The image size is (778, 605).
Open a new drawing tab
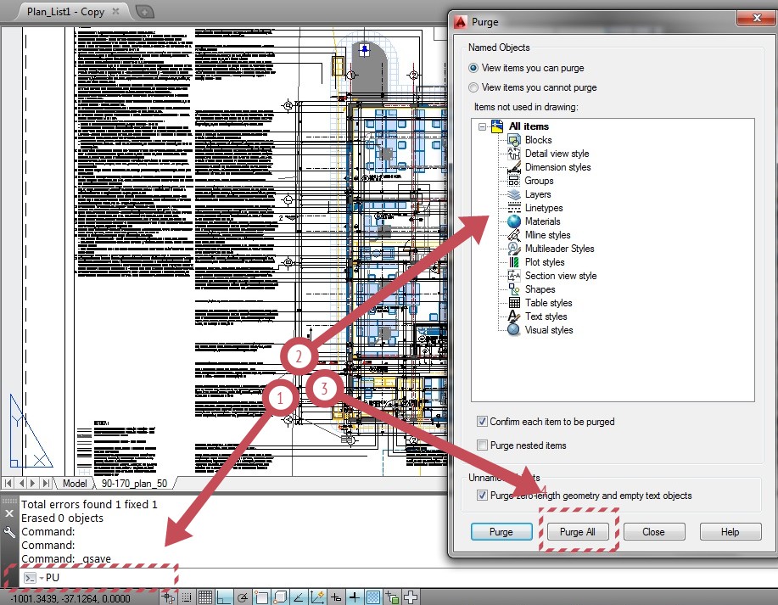[x=144, y=11]
